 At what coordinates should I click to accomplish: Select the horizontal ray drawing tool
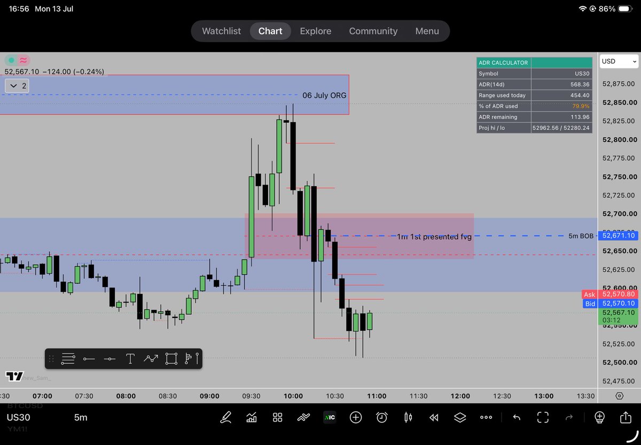click(89, 359)
